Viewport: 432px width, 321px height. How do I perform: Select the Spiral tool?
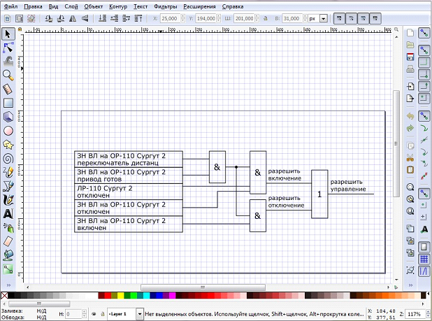click(9, 158)
